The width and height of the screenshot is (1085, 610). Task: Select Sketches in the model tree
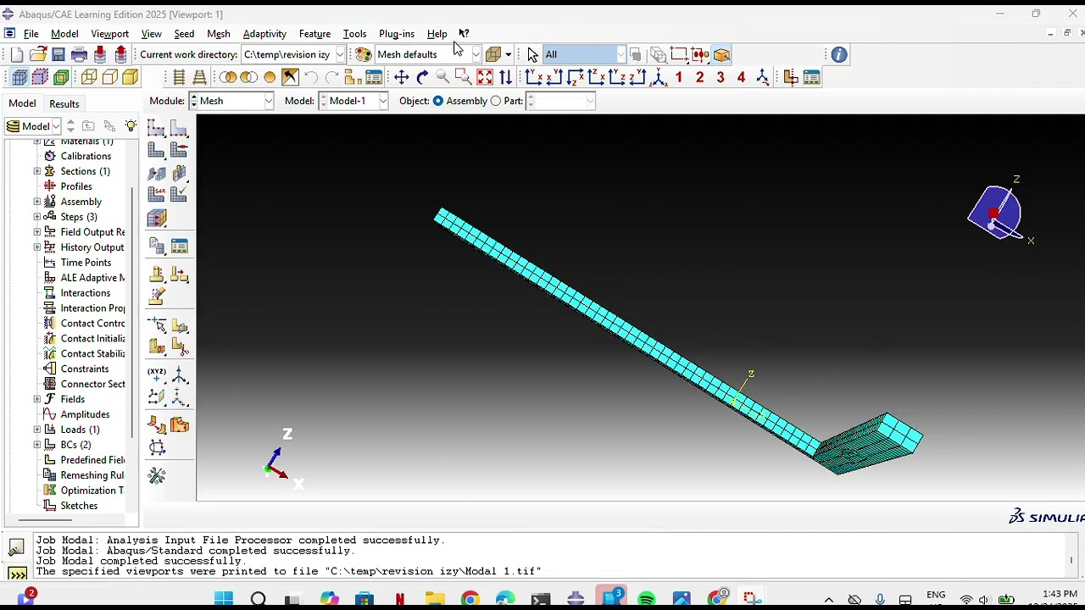point(79,506)
